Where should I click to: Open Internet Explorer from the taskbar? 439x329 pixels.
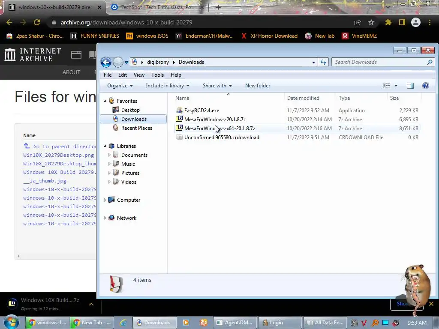click(x=123, y=323)
